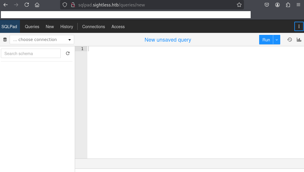Image resolution: width=304 pixels, height=172 pixels.
Task: Click the database schema sidebar icon
Action: (5, 40)
